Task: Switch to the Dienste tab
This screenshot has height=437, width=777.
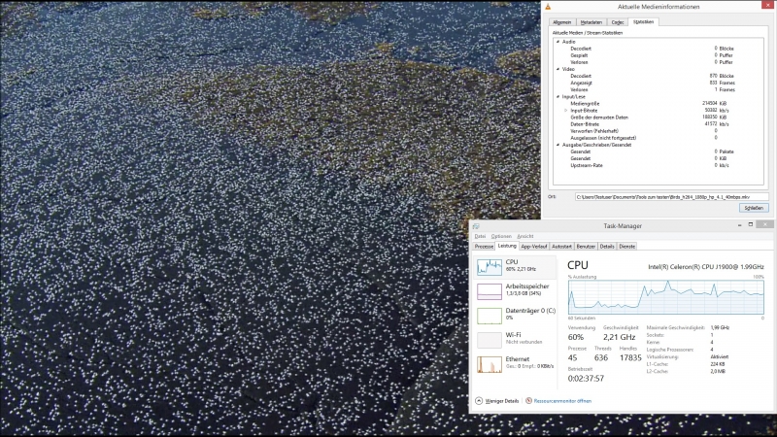Action: [626, 247]
